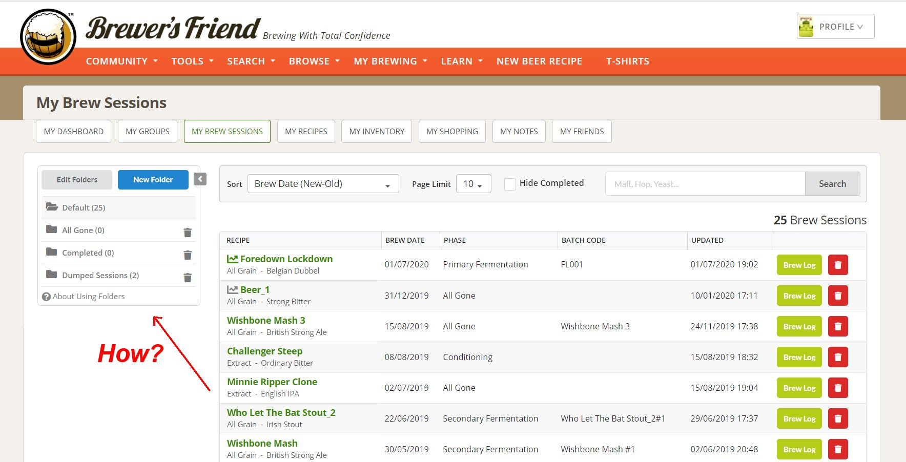Viewport: 906px width, 462px height.
Task: Expand the Search nav menu
Action: tap(251, 61)
